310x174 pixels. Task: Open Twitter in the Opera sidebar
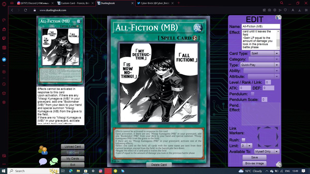click(4, 60)
